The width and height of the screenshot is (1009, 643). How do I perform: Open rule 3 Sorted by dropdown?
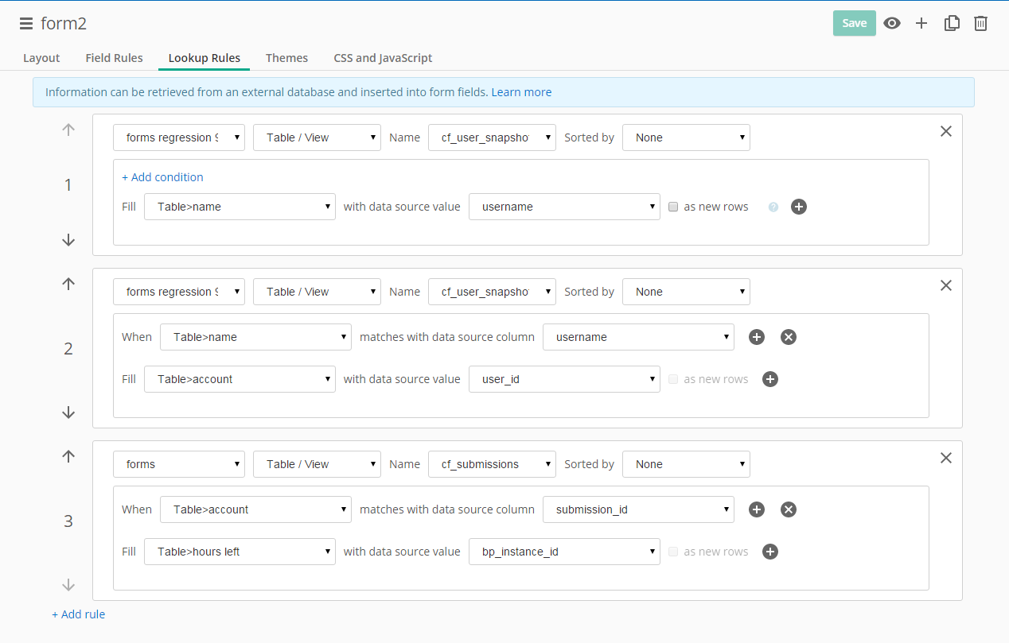coord(686,464)
